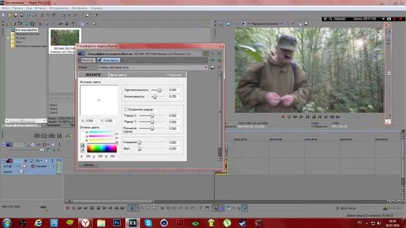This screenshot has height=228, width=406.
Task: Click the effects dialog vertical scrollbar
Action: coord(220,117)
